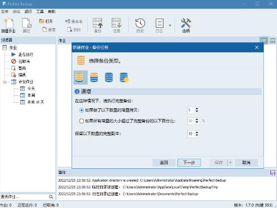The width and height of the screenshot is (277, 208).
Task: Open the dropdown arrow beside 日志 toolbar icon
Action: coord(170,25)
